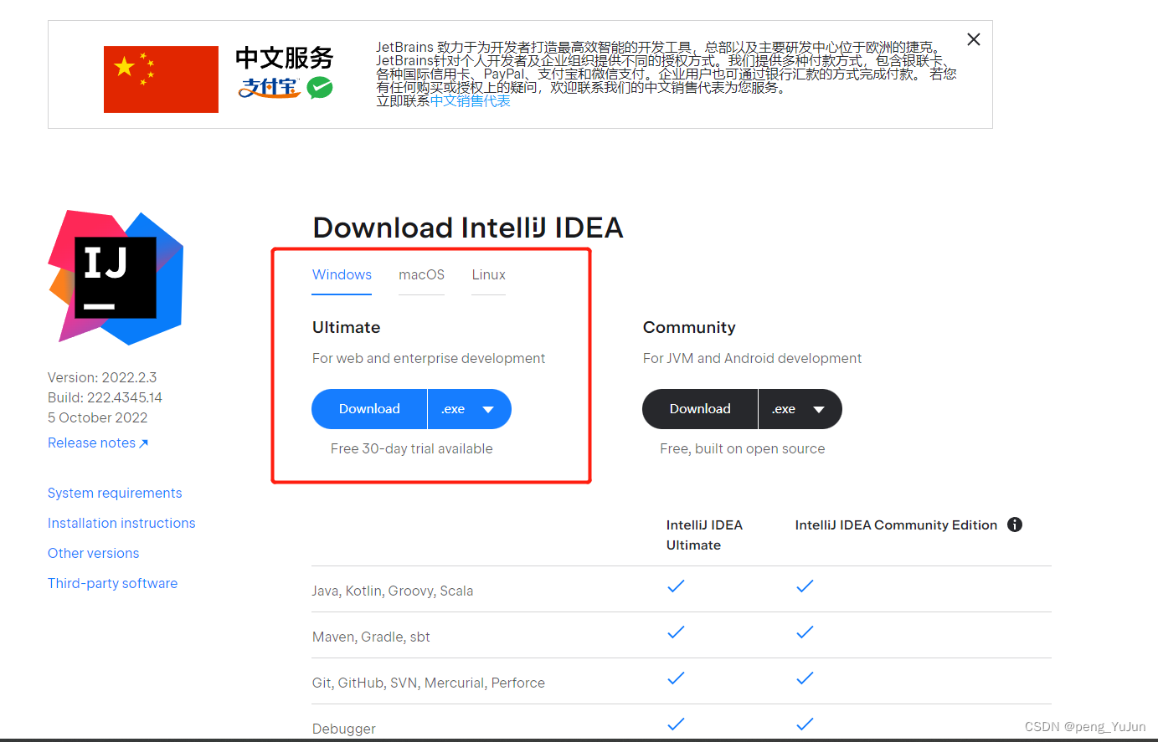Open Installation instructions link
Screen dimensions: 1158x742
click(121, 523)
